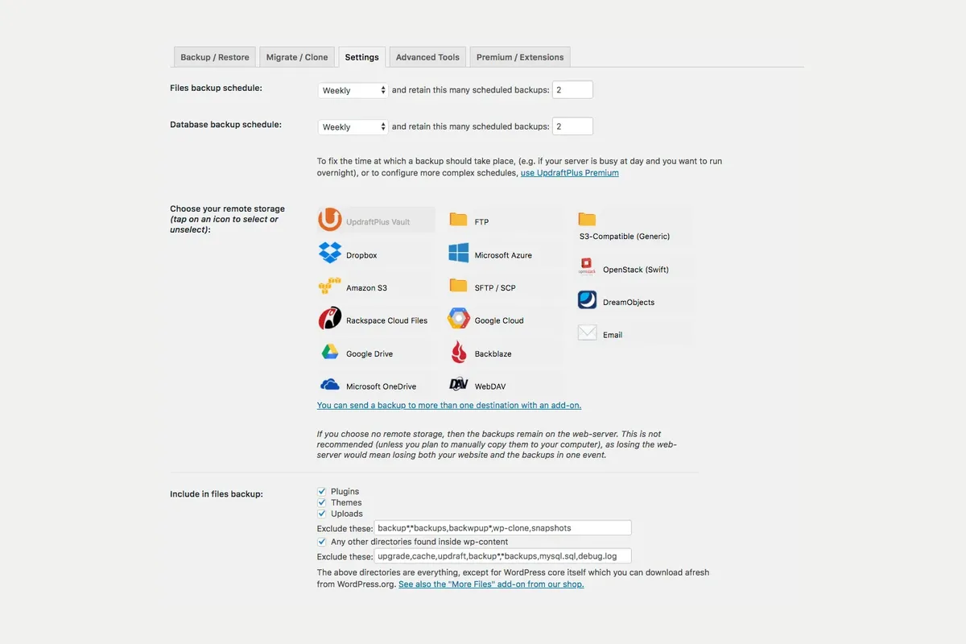Image resolution: width=966 pixels, height=644 pixels.
Task: Follow the use UpdraftPlus Premium link
Action: coord(570,173)
